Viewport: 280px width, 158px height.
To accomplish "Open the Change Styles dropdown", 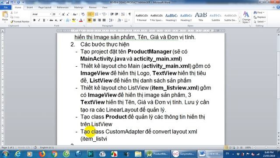I will pos(246,17).
